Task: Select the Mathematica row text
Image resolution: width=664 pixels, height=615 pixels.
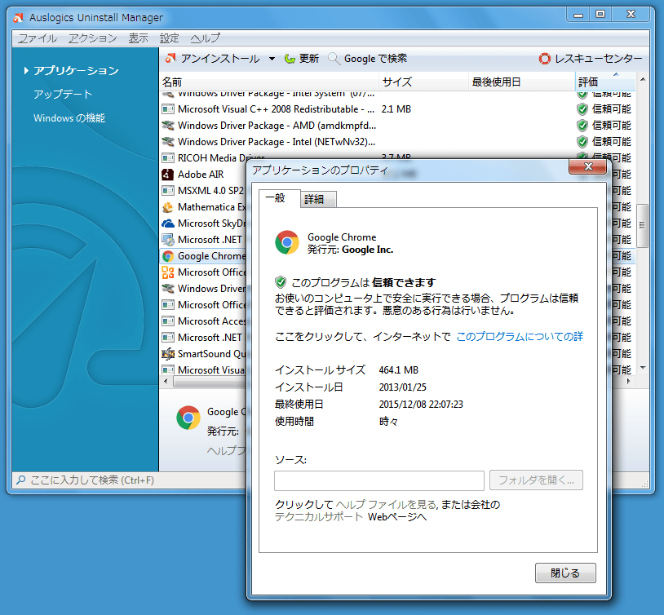Action: 211,207
